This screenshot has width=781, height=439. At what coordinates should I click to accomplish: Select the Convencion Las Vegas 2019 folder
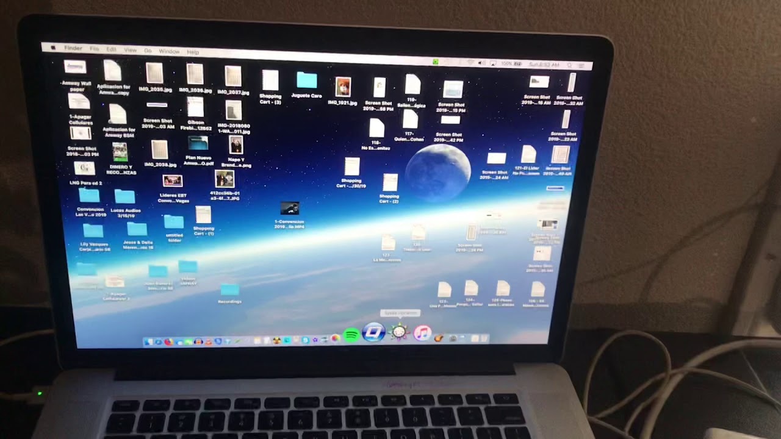[90, 202]
